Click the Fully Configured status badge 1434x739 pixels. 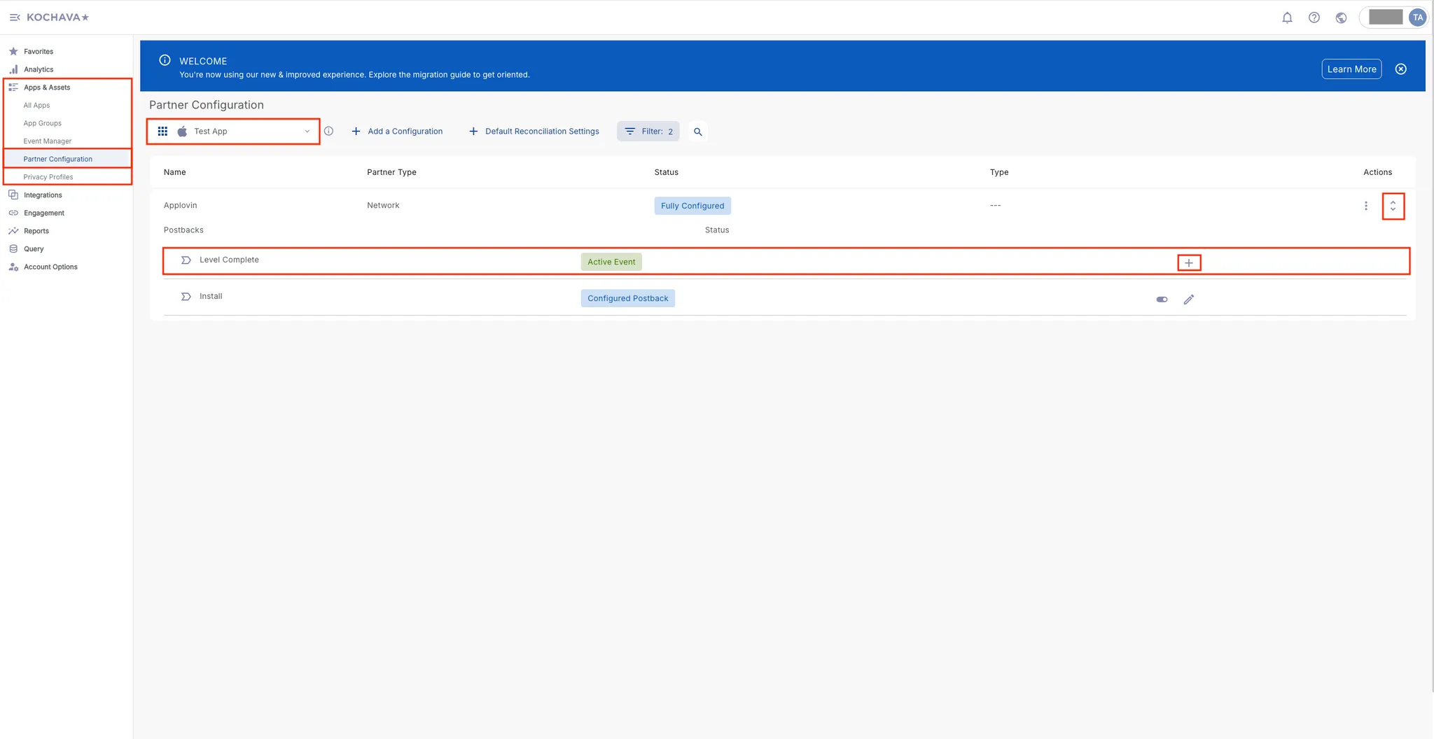692,206
